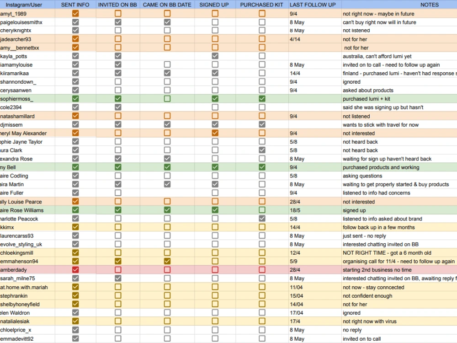Tick SIGNED UP for cerysaanwen

[215, 90]
